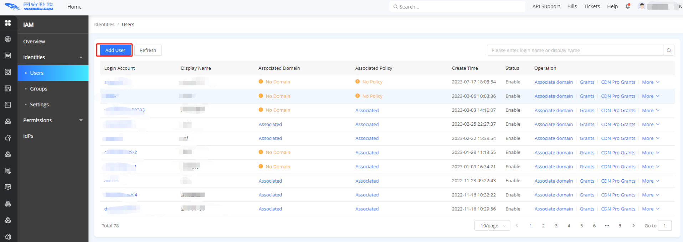Click the Wangsu logo
This screenshot has width=683, height=242.
point(29,6)
